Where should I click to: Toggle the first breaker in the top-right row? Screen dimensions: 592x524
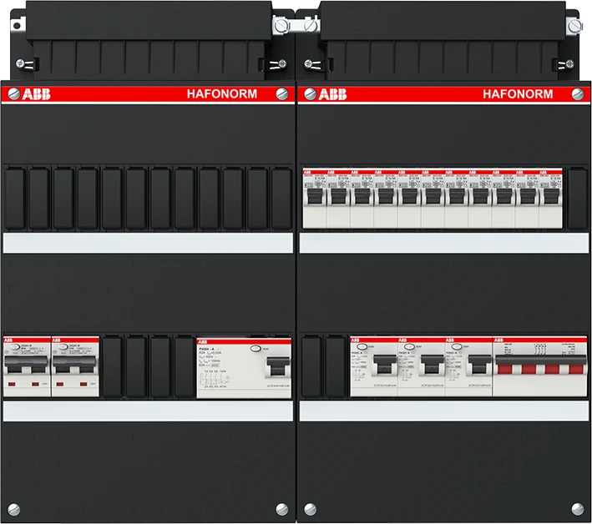pos(314,196)
